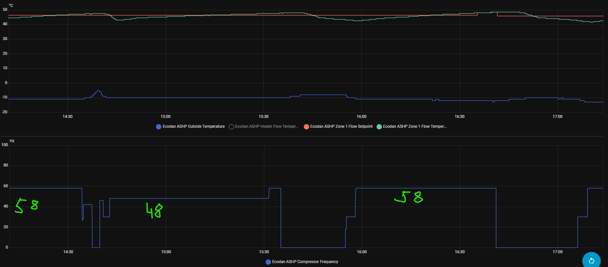608x267 pixels.
Task: Hide the Ecodan ASHP Outside Temperature series label
Action: pyautogui.click(x=194, y=126)
